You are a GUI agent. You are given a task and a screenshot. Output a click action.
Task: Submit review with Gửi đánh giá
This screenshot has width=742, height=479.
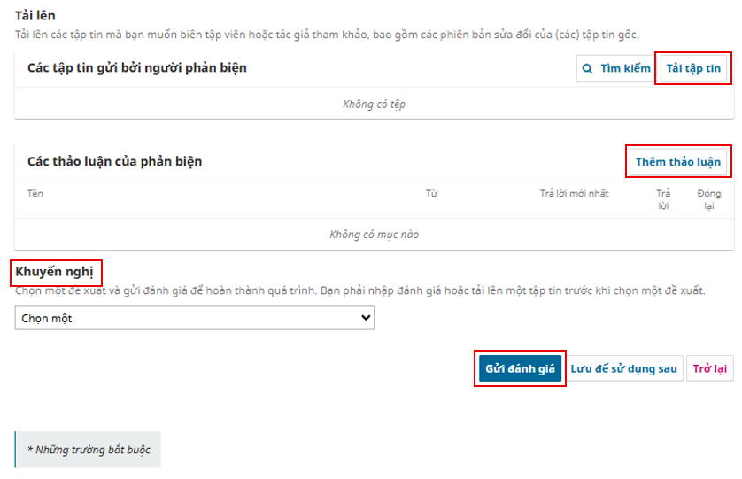520,368
